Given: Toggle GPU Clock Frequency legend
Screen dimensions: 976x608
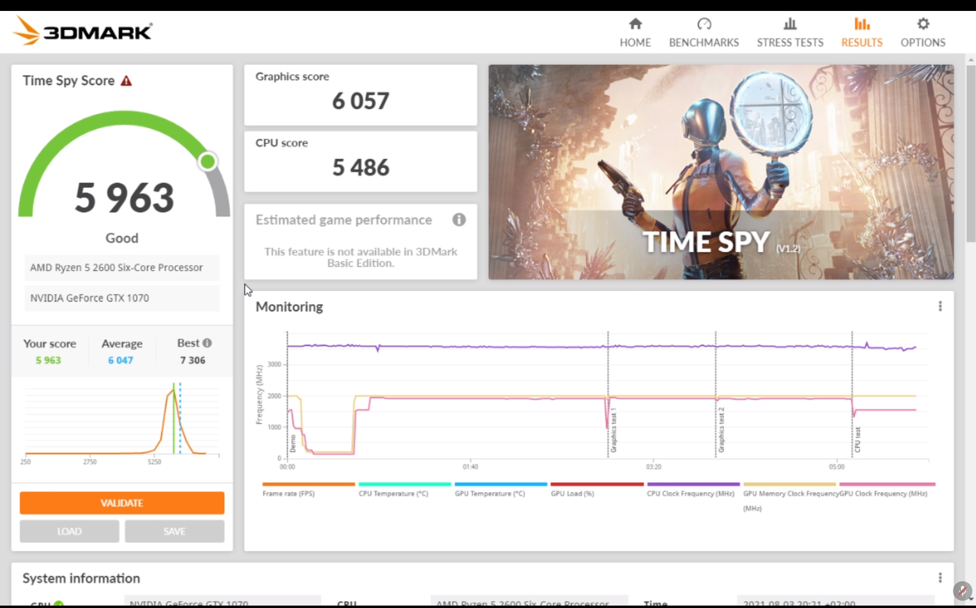Looking at the screenshot, I should pos(887,489).
